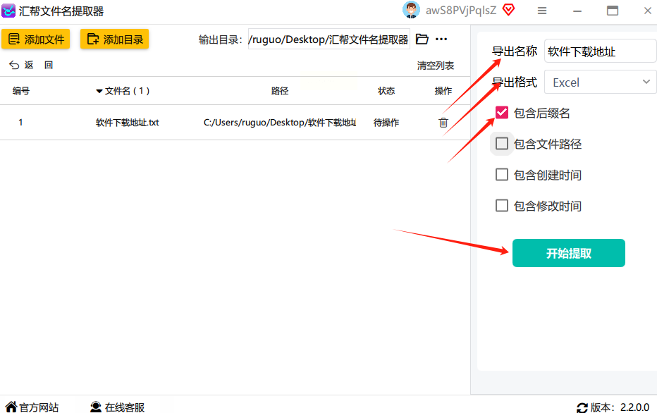This screenshot has height=413, width=657.
Task: Click the path cell C:/Users/ruguo/Desktop
Action: tap(280, 123)
